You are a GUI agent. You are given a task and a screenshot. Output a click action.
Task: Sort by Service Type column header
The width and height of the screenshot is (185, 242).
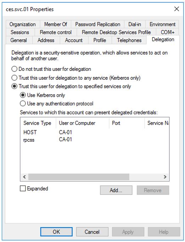click(x=37, y=123)
